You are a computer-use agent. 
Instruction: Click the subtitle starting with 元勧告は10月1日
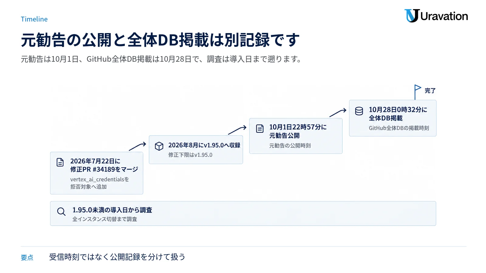coord(162,59)
